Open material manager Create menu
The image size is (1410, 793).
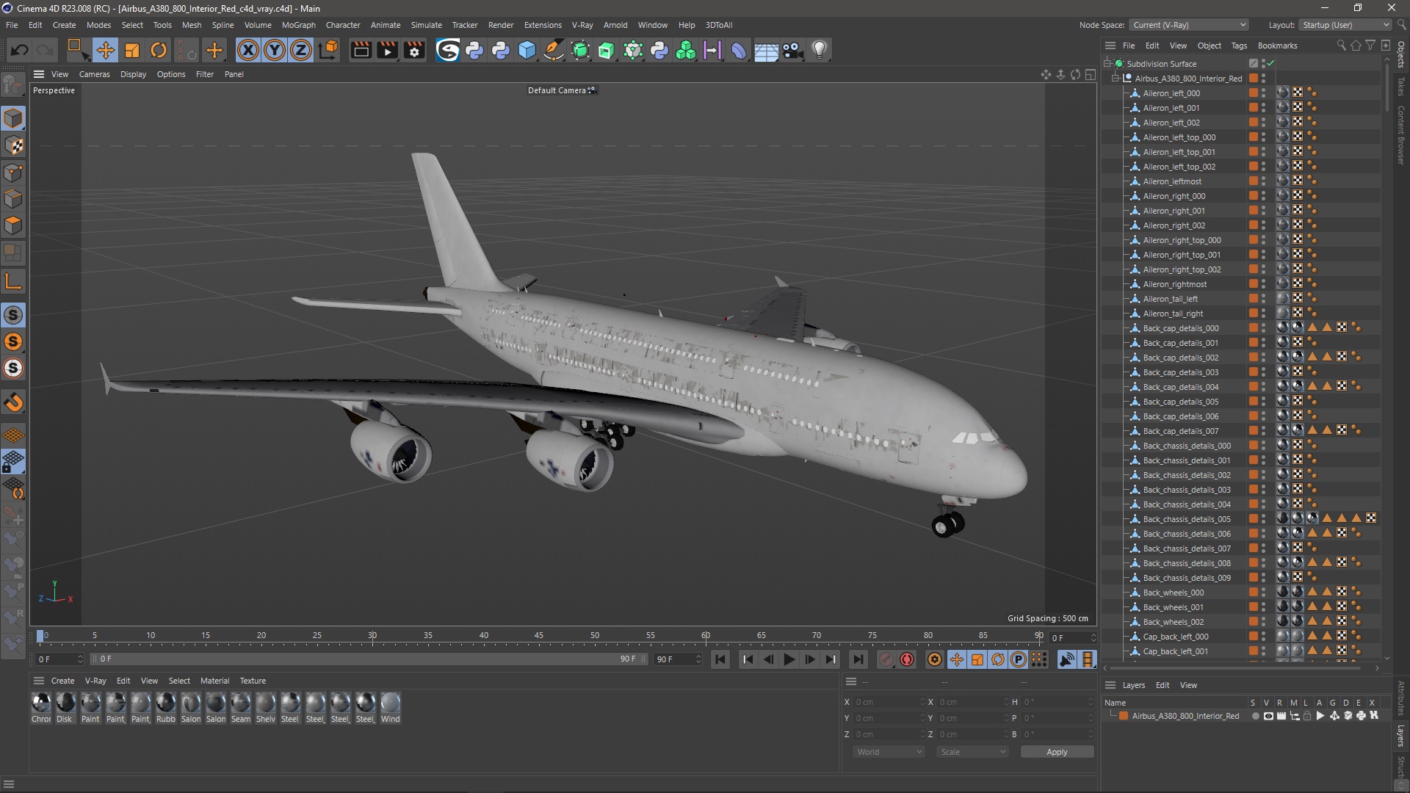pyautogui.click(x=62, y=681)
